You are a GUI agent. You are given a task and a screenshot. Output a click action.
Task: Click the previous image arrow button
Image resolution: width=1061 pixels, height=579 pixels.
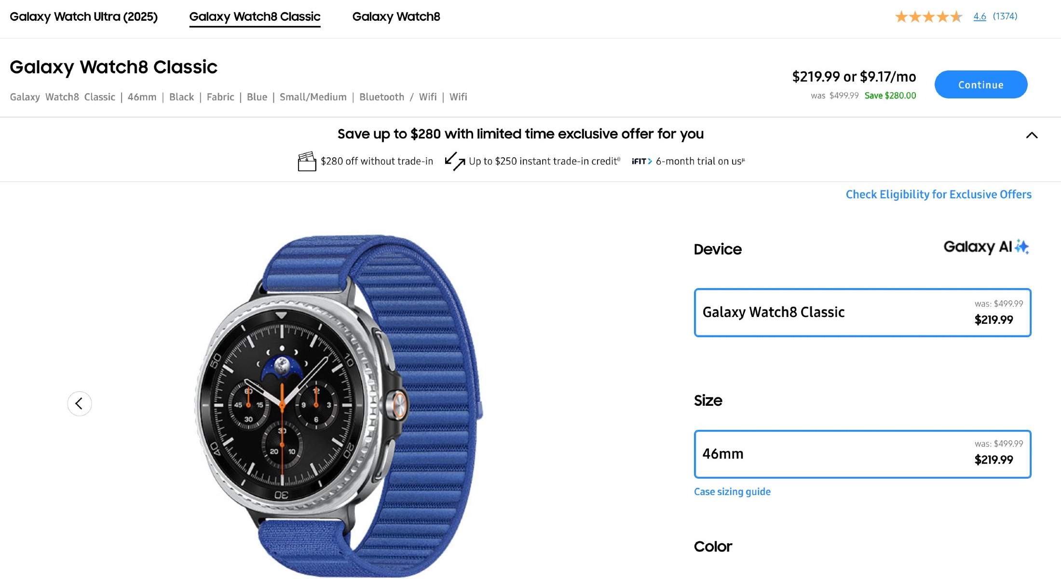tap(80, 403)
